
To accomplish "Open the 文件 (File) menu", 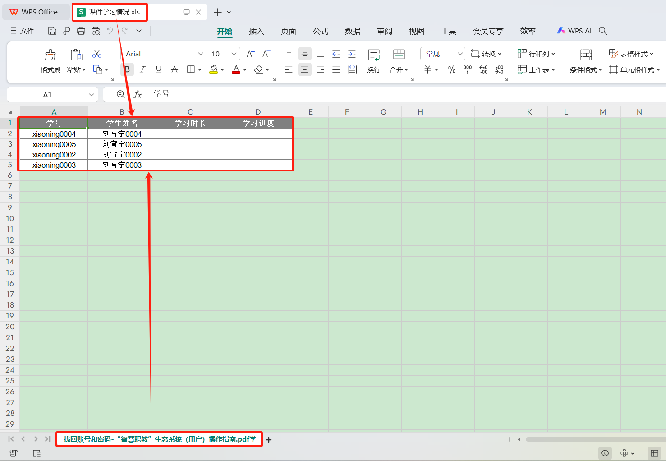I will click(x=23, y=31).
